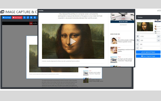Click the height icon beside 629

(x=138, y=40)
